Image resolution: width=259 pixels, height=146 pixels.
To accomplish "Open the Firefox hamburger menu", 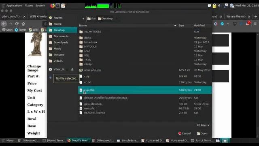I will (x=255, y=24).
